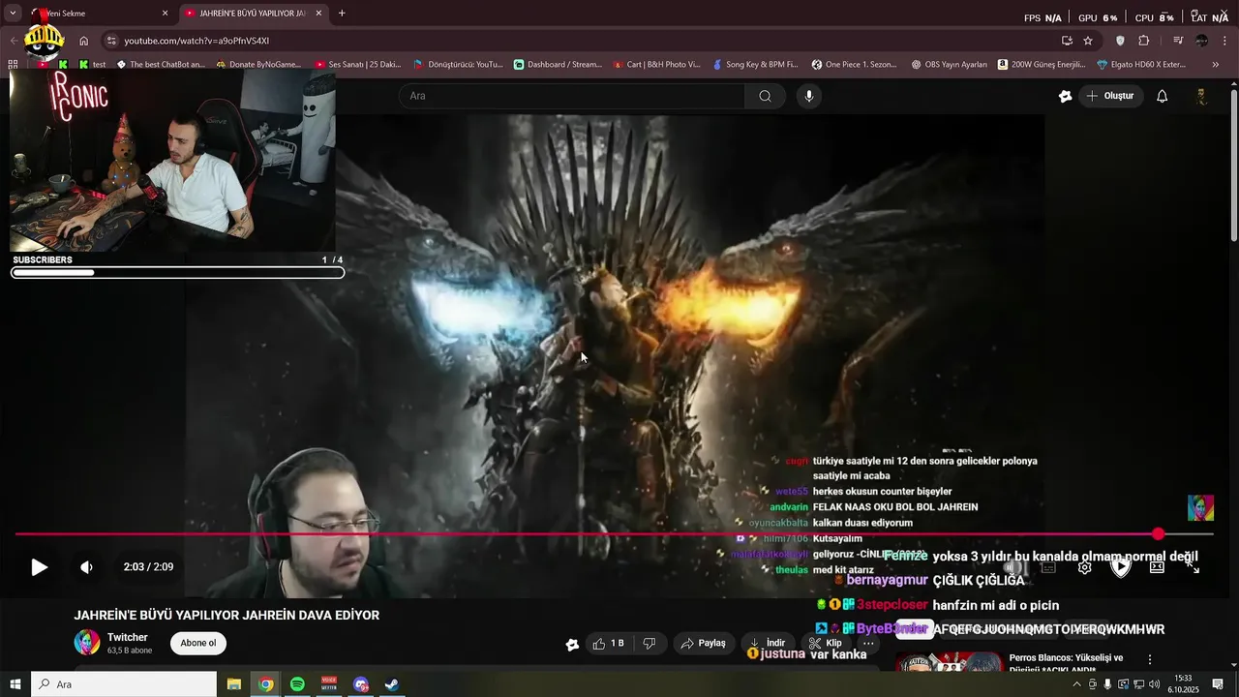Create a clip with the Klip button

coord(826,644)
